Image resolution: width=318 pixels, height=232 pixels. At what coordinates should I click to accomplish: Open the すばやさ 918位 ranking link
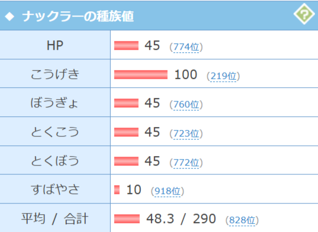168,191
